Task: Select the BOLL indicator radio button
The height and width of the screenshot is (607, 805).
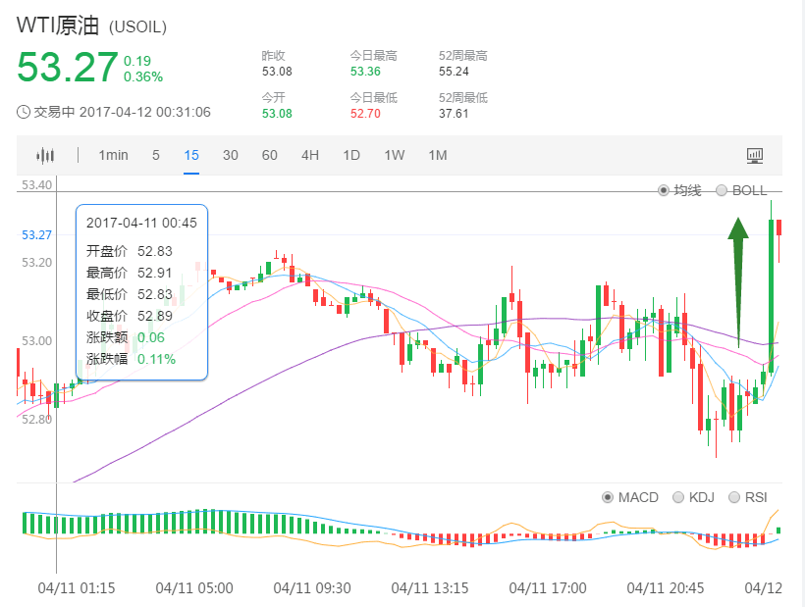Action: [x=723, y=190]
